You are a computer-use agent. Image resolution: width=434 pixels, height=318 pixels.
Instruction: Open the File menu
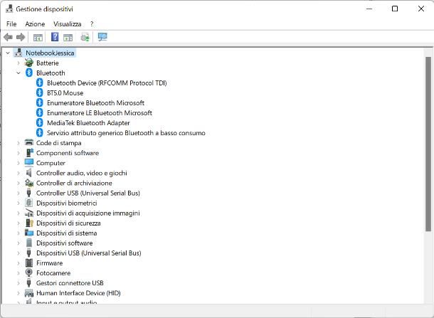tap(11, 24)
